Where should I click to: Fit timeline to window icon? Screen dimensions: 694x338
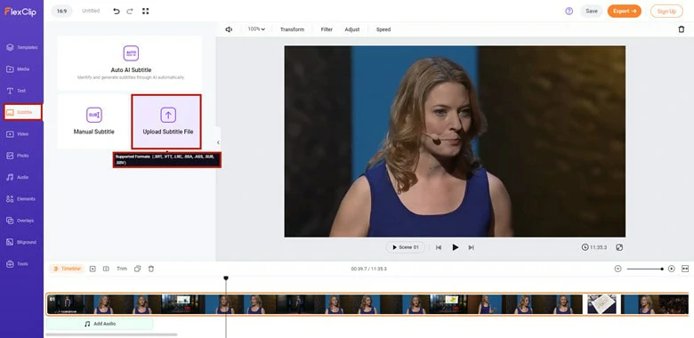tap(685, 269)
